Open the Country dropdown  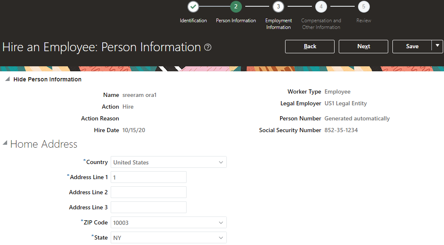pyautogui.click(x=221, y=162)
